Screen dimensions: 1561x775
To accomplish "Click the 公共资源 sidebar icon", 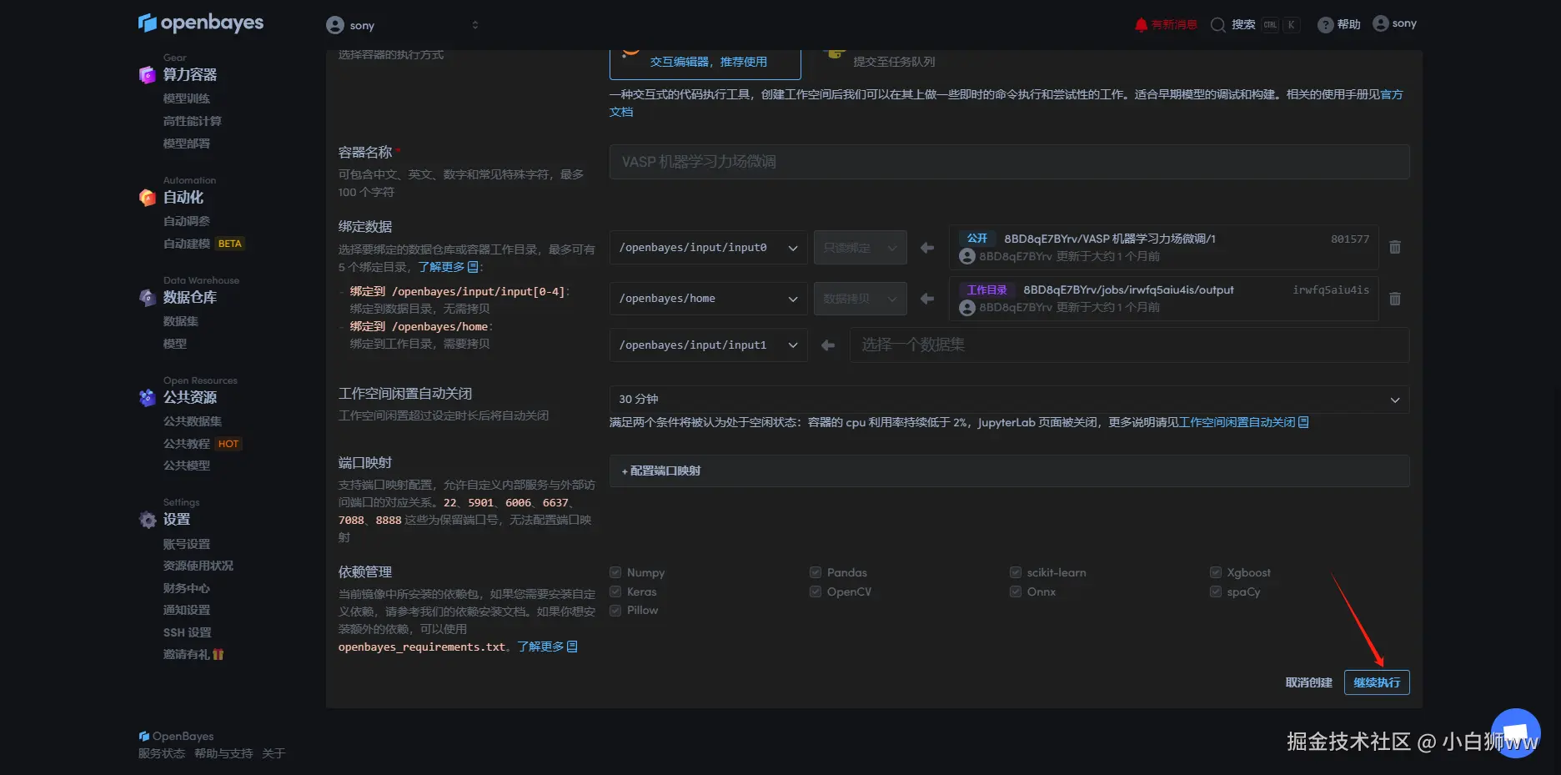I will (148, 398).
